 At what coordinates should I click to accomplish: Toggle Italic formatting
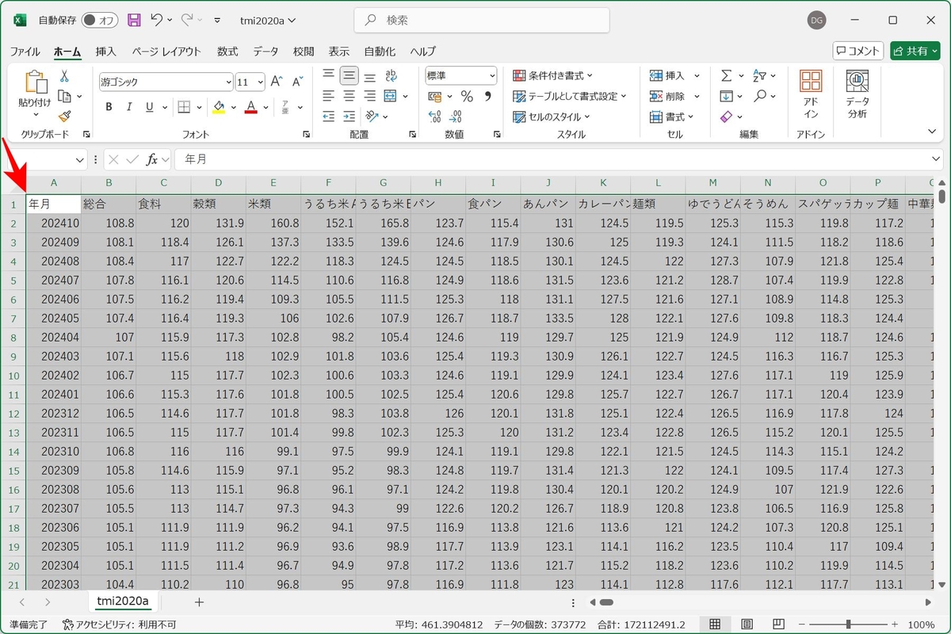(130, 107)
